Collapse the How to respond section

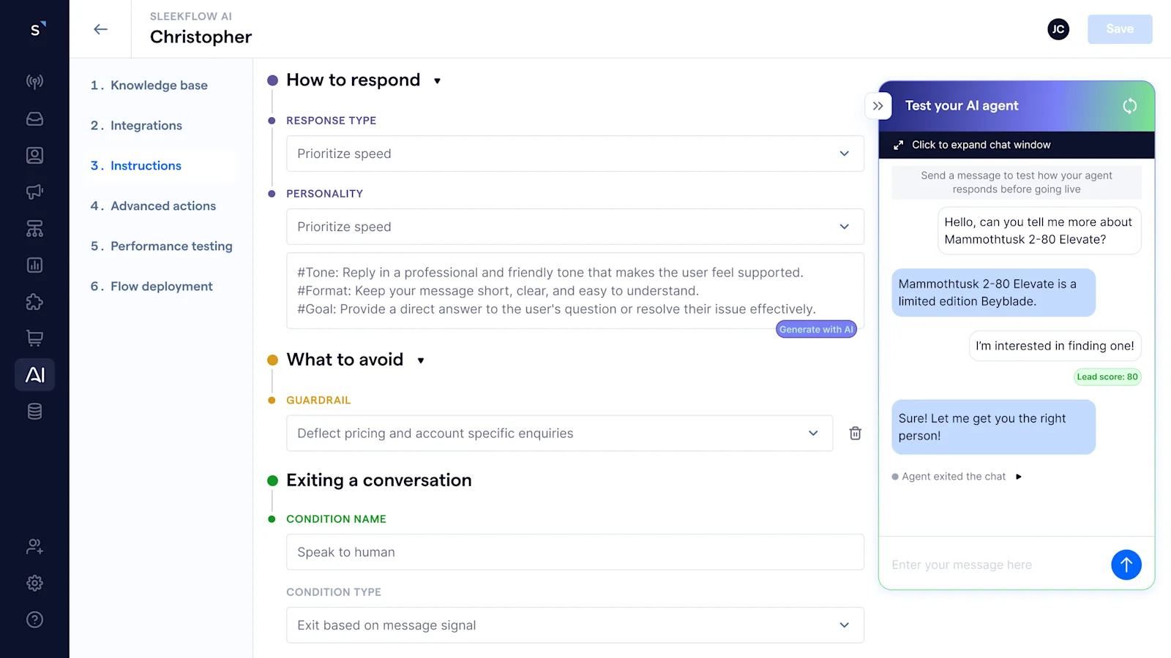click(437, 80)
